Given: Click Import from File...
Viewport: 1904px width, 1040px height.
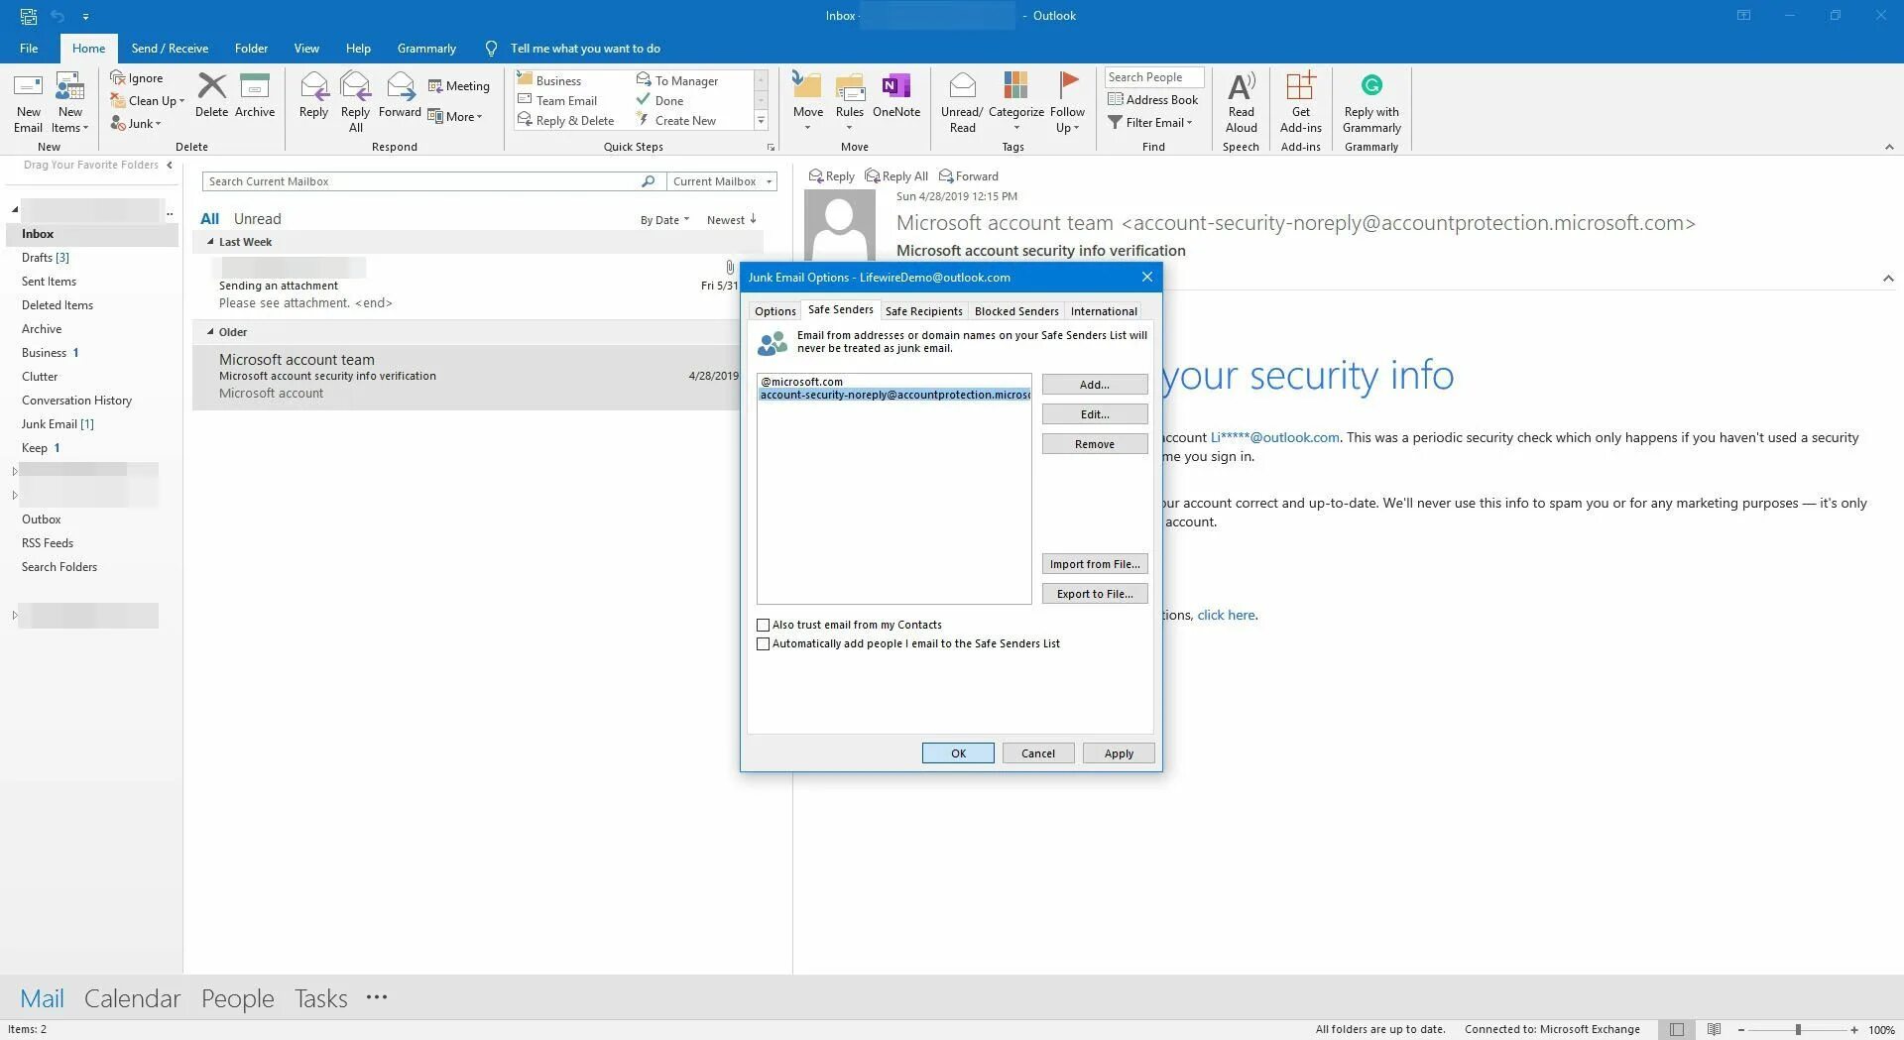Looking at the screenshot, I should (x=1095, y=564).
